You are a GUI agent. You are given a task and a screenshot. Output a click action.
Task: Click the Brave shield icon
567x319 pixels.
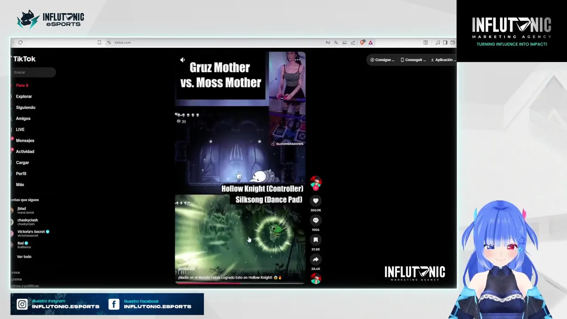362,43
